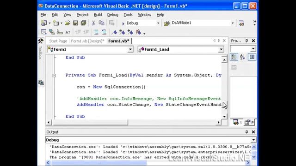Toggle auto-hide pin on Output panel
The height and width of the screenshot is (166, 296).
point(247,132)
